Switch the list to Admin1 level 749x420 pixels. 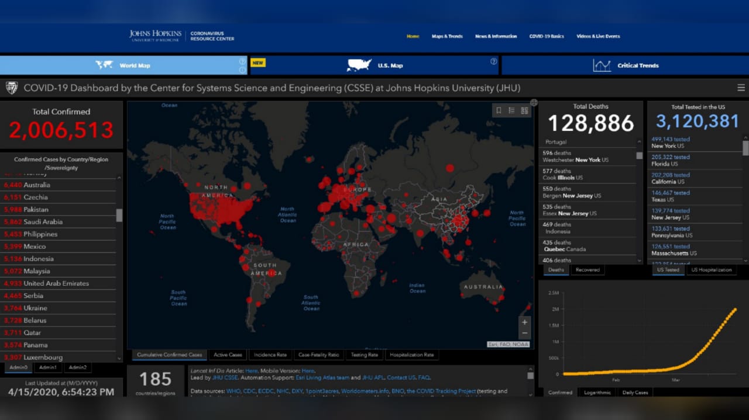48,367
